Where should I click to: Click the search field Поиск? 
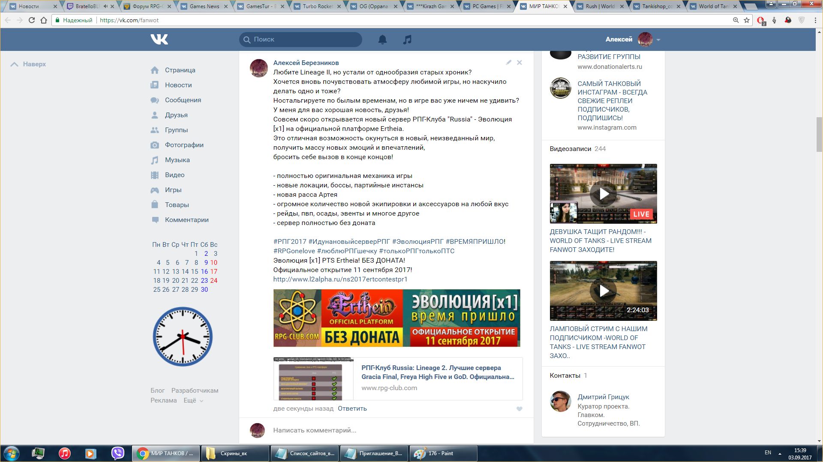click(300, 39)
